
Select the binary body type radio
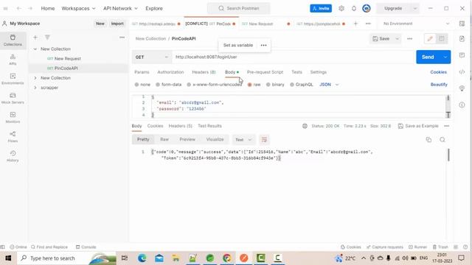pyautogui.click(x=268, y=85)
